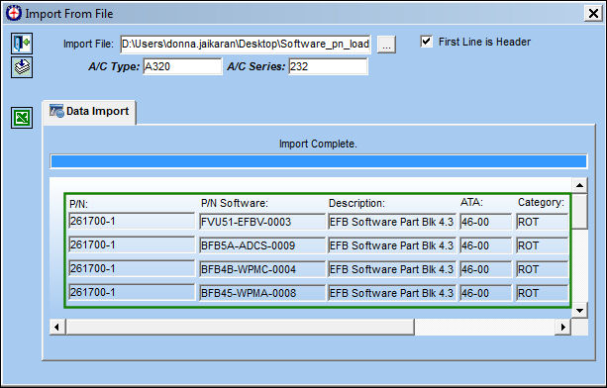Click Description cell in BFB45-WPMA-0008 row
This screenshot has height=388, width=607.
point(392,293)
